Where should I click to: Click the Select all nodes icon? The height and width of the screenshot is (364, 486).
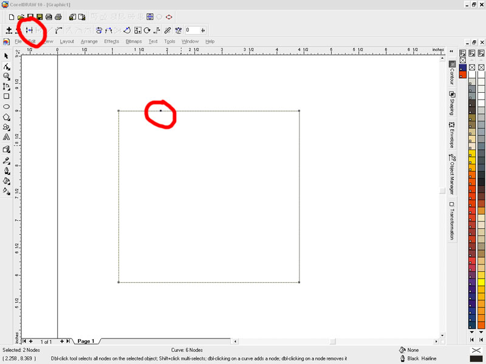[x=178, y=30]
